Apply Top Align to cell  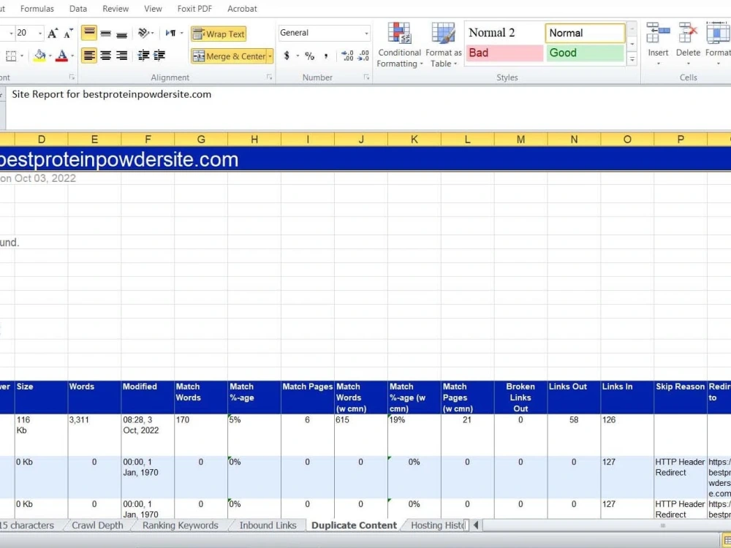(89, 33)
